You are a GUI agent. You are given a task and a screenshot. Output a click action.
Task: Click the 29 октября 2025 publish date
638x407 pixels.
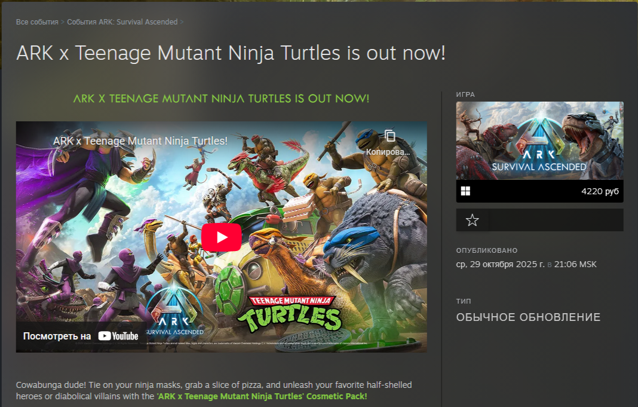click(500, 264)
